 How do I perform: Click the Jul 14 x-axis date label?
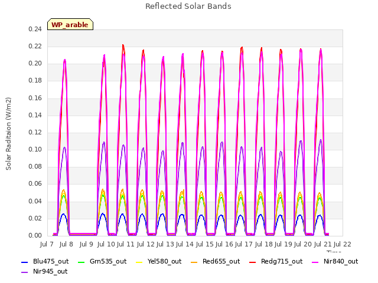point(185,244)
